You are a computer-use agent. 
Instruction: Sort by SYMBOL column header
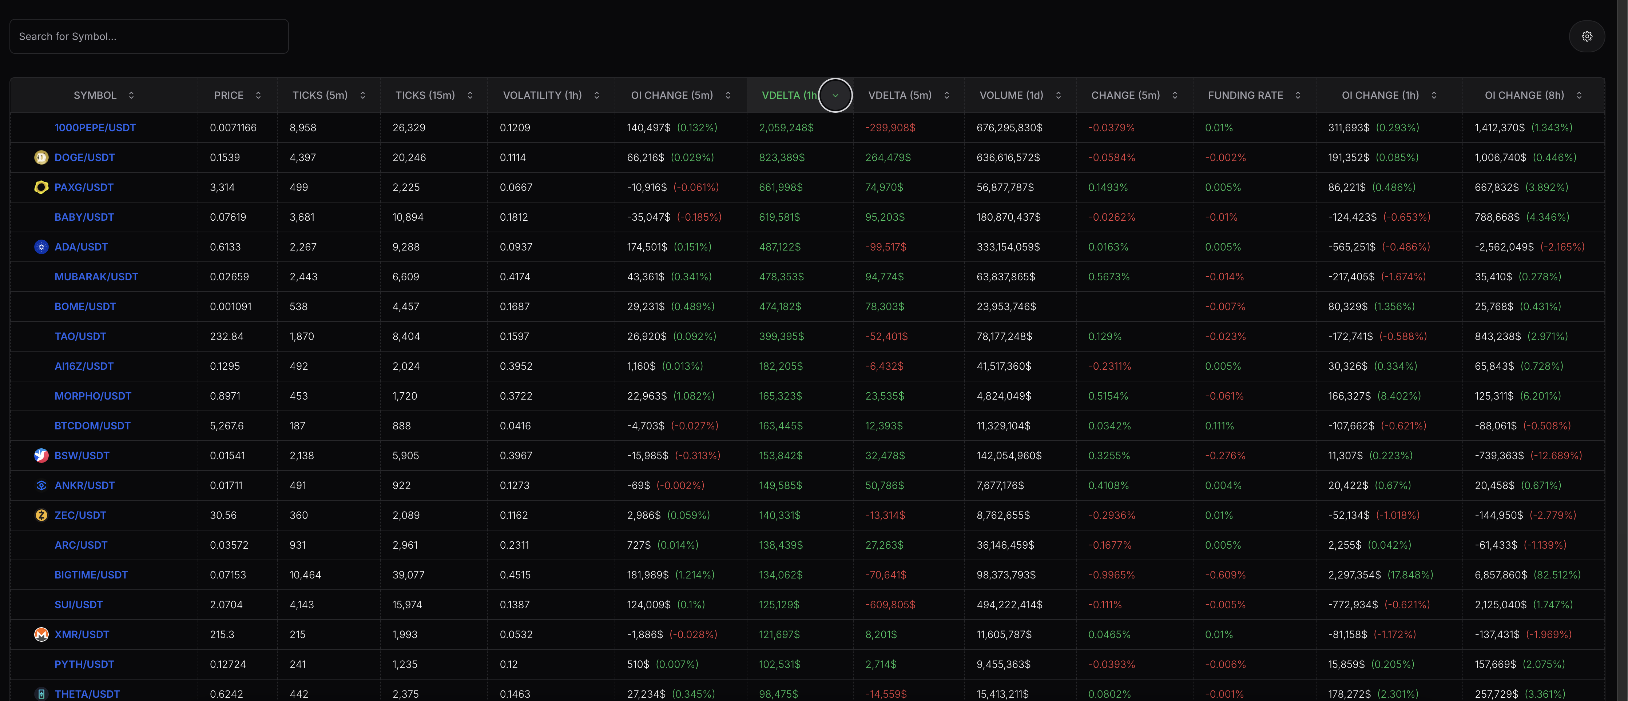click(x=95, y=95)
